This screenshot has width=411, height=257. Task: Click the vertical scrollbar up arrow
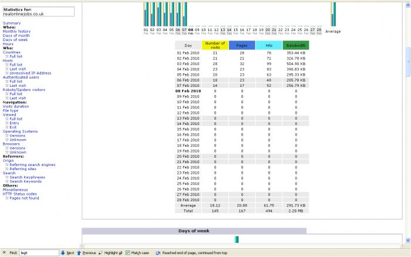click(x=408, y=5)
